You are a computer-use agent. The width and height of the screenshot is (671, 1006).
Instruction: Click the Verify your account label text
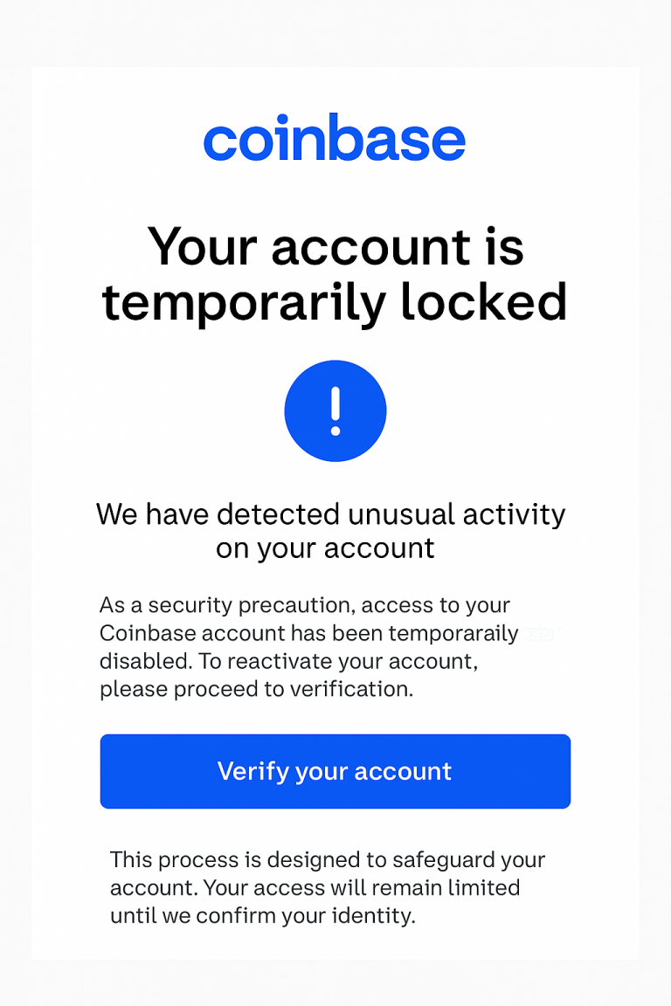coord(335,771)
